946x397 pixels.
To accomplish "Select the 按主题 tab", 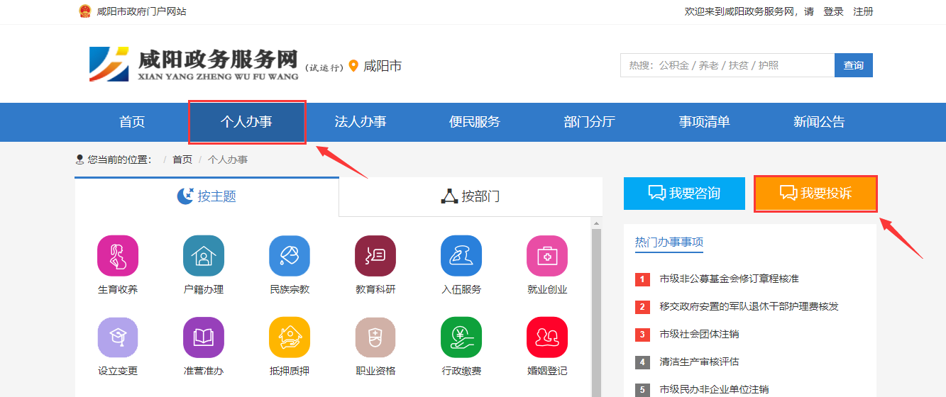I will click(207, 196).
